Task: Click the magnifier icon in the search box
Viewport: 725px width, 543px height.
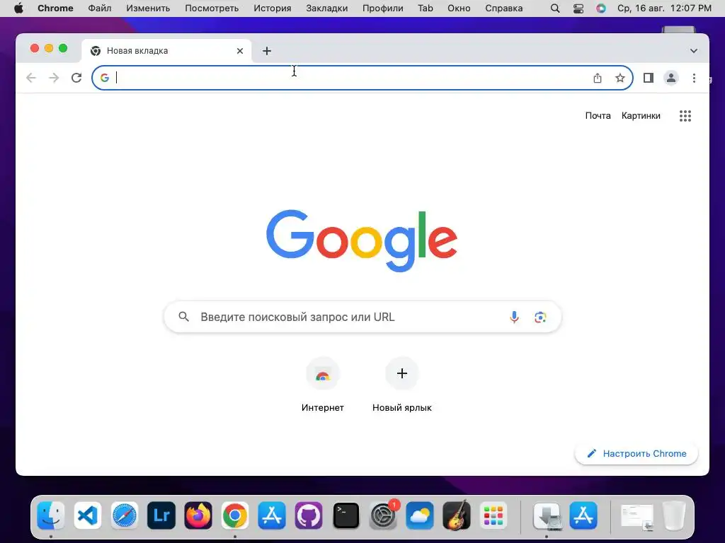Action: 183,317
